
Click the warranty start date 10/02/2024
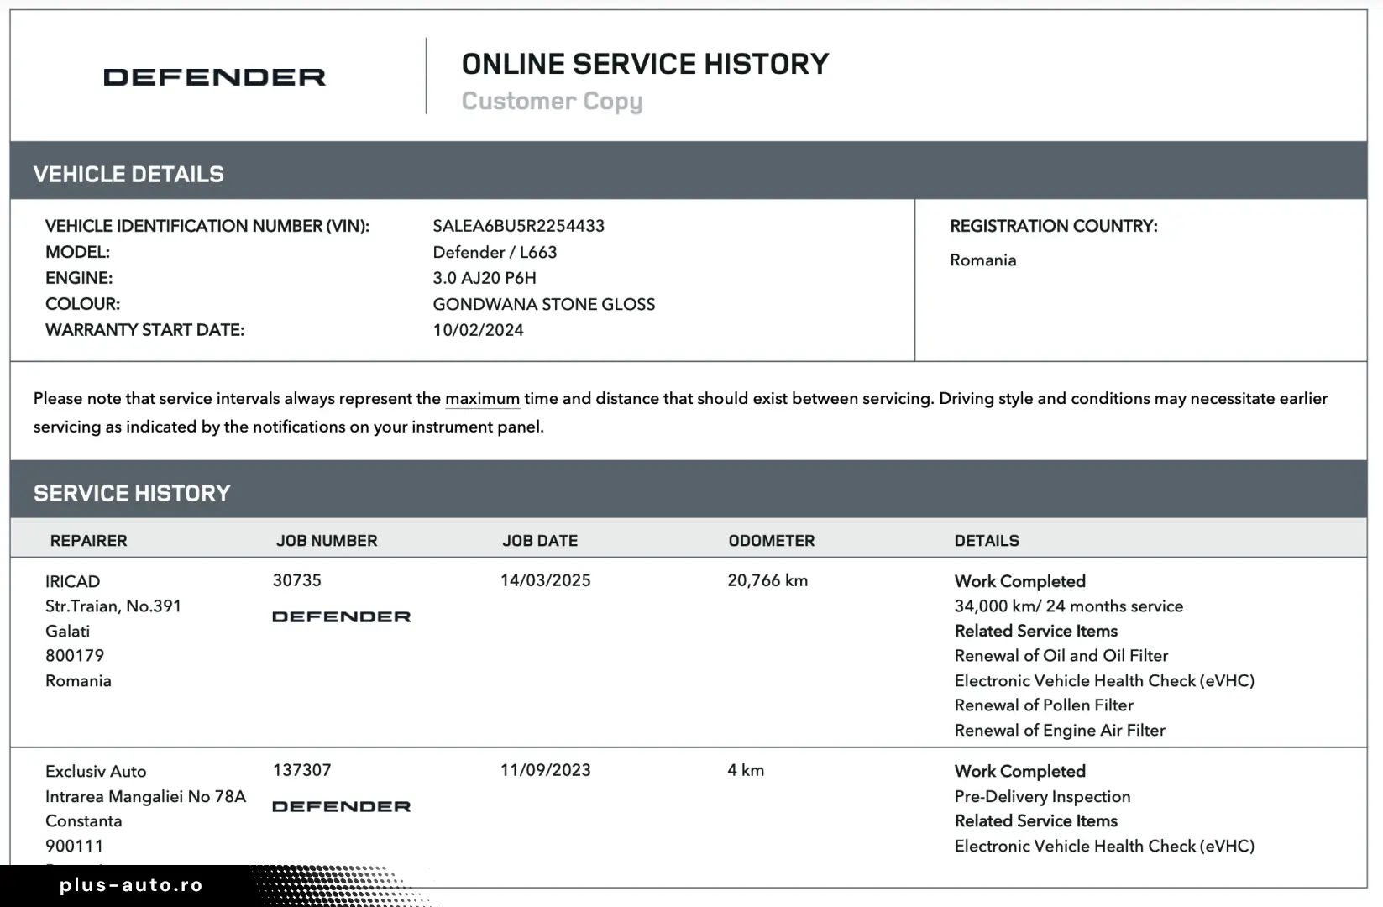(478, 330)
